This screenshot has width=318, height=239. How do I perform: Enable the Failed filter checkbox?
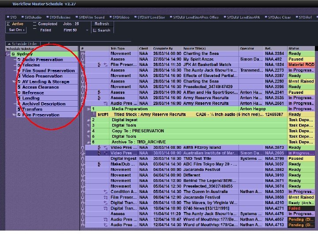click(34, 30)
